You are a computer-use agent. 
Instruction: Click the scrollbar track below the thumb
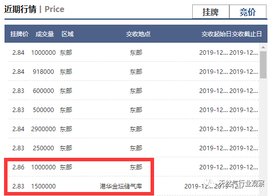point(263,136)
